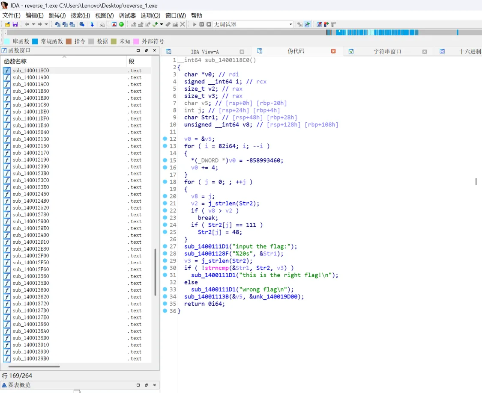482x393 pixels.
Task: Open the forward-navigation history dropdown arrow
Action: [46, 24]
